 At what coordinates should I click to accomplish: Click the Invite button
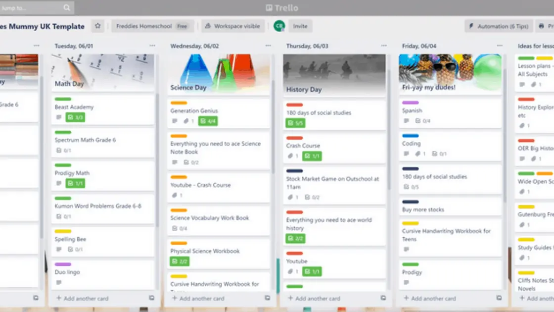coord(300,26)
